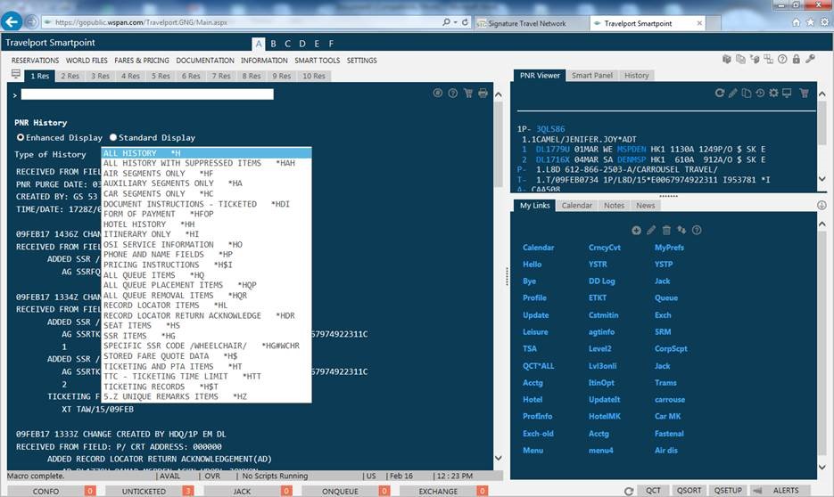Screen dimensions: 834x497
Task: Click the download arrow circle icon beside News tab
Action: [x=822, y=205]
